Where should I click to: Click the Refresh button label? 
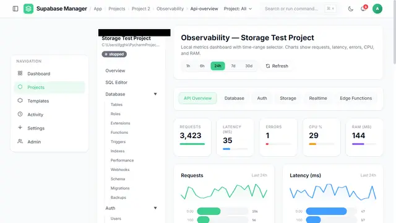(280, 66)
